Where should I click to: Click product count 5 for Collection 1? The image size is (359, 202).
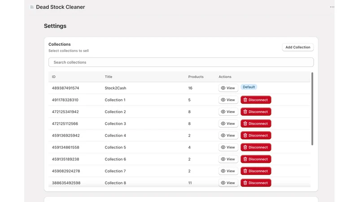pos(189,100)
